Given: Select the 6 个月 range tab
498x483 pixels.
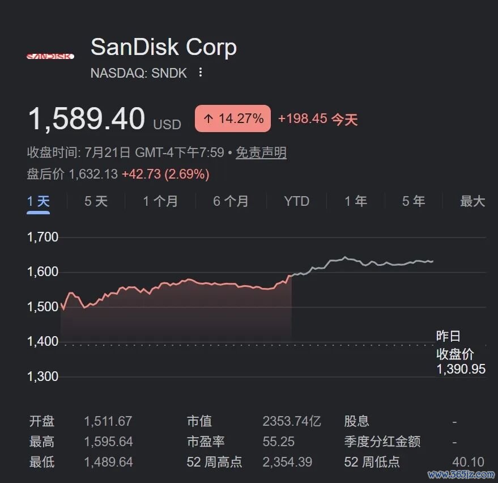Looking at the screenshot, I should point(231,201).
